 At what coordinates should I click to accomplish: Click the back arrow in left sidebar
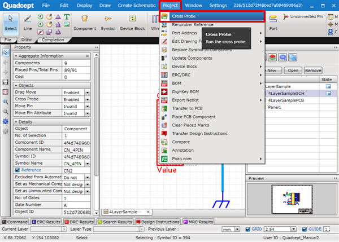6,63
